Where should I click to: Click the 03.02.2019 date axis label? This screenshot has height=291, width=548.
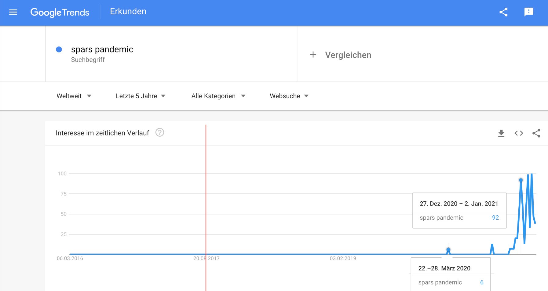click(x=343, y=258)
